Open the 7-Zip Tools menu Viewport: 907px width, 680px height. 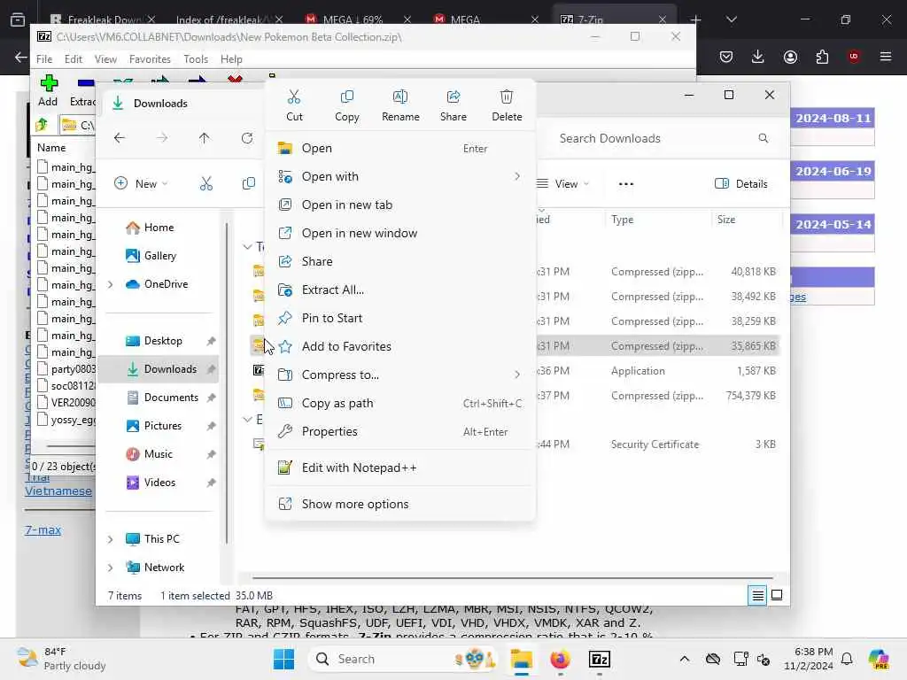[196, 59]
